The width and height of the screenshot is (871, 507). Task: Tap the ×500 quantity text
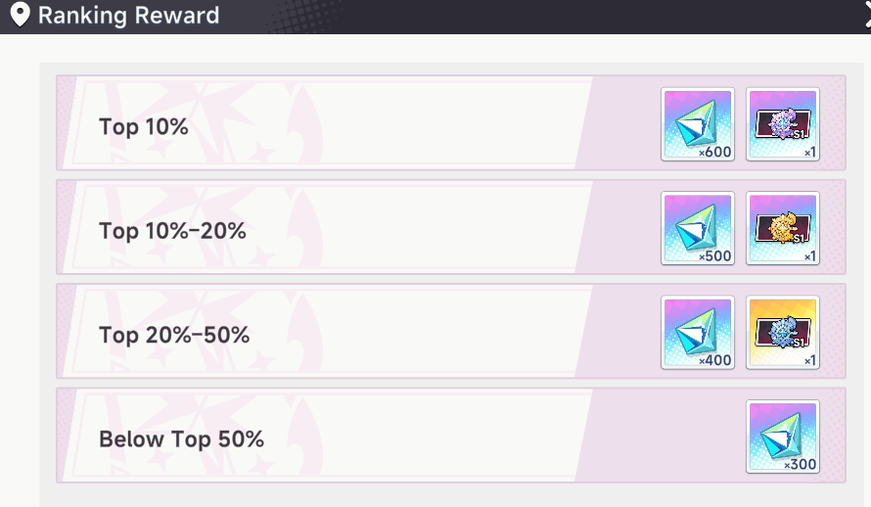pyautogui.click(x=714, y=256)
